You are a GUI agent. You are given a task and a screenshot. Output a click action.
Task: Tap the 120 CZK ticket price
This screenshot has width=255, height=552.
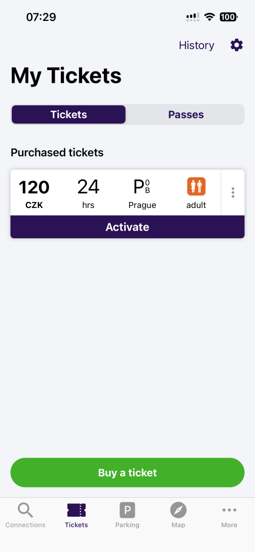click(34, 194)
